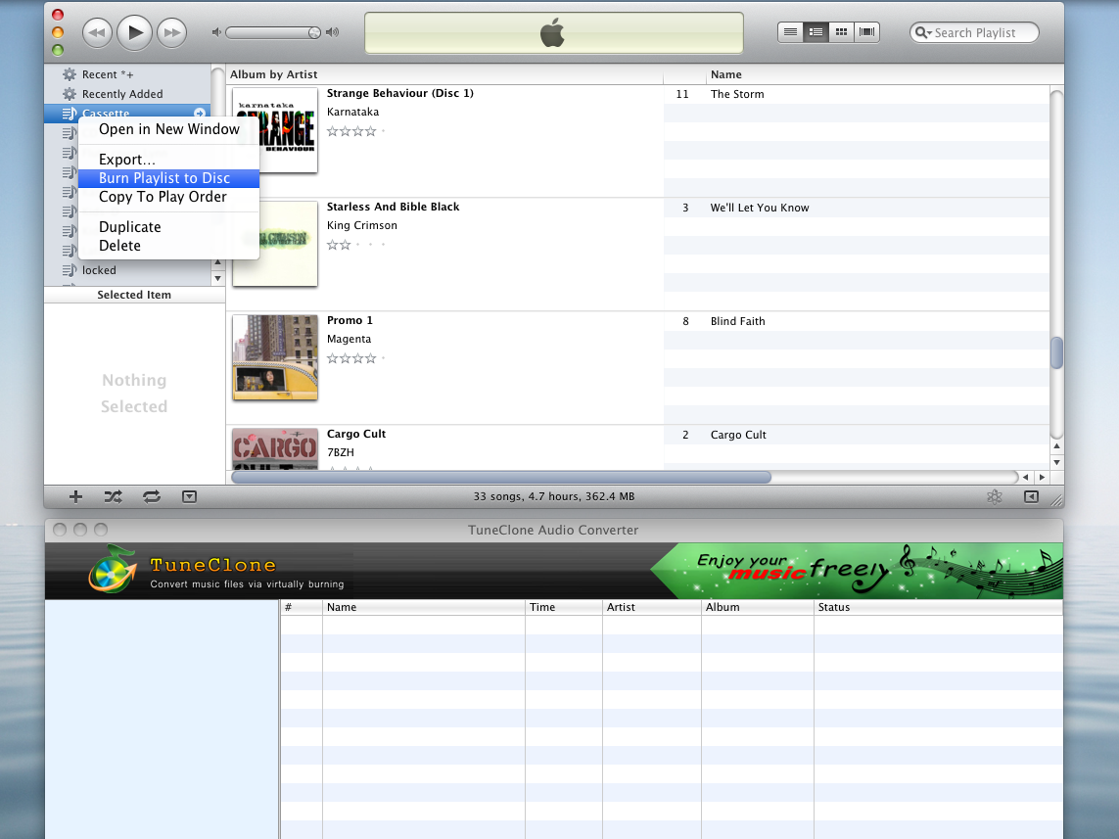
Task: Switch to Cover Flow view button
Action: pyautogui.click(x=867, y=32)
